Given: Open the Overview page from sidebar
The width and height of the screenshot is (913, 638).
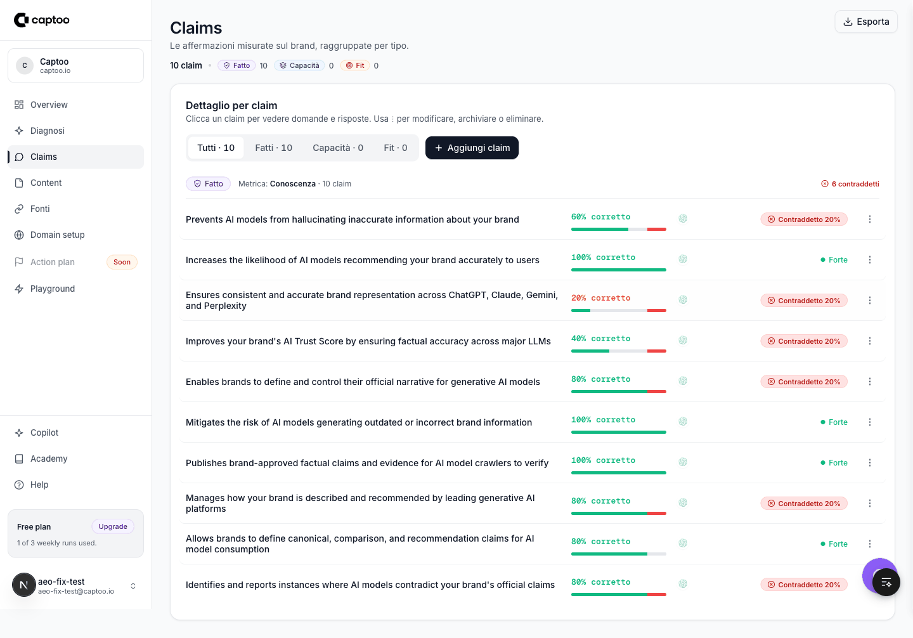Looking at the screenshot, I should (75, 105).
